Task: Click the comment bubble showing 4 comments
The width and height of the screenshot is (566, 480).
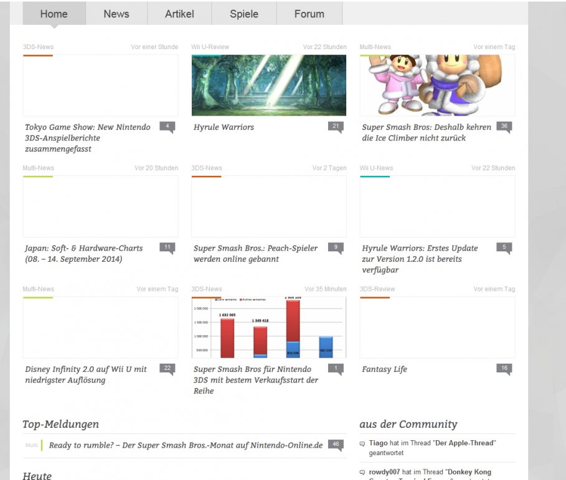Action: tap(167, 126)
